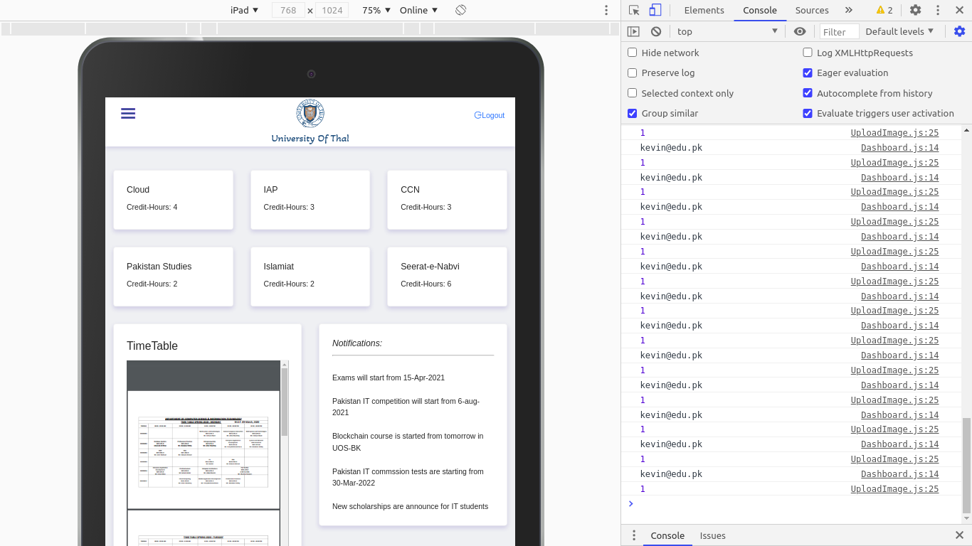This screenshot has width=972, height=546.
Task: Open the drawer's three-dot menu
Action: pos(633,535)
